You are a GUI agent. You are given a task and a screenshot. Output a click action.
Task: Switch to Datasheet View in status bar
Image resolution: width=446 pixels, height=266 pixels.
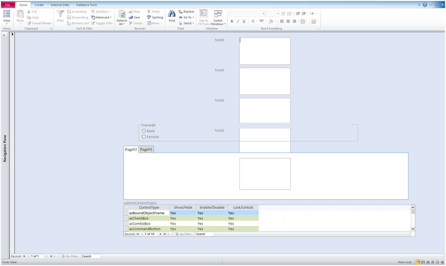(423, 262)
